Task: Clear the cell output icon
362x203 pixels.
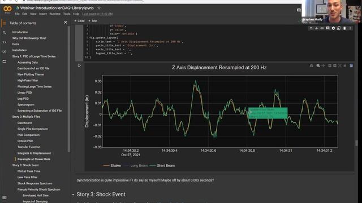Action: pos(79,65)
